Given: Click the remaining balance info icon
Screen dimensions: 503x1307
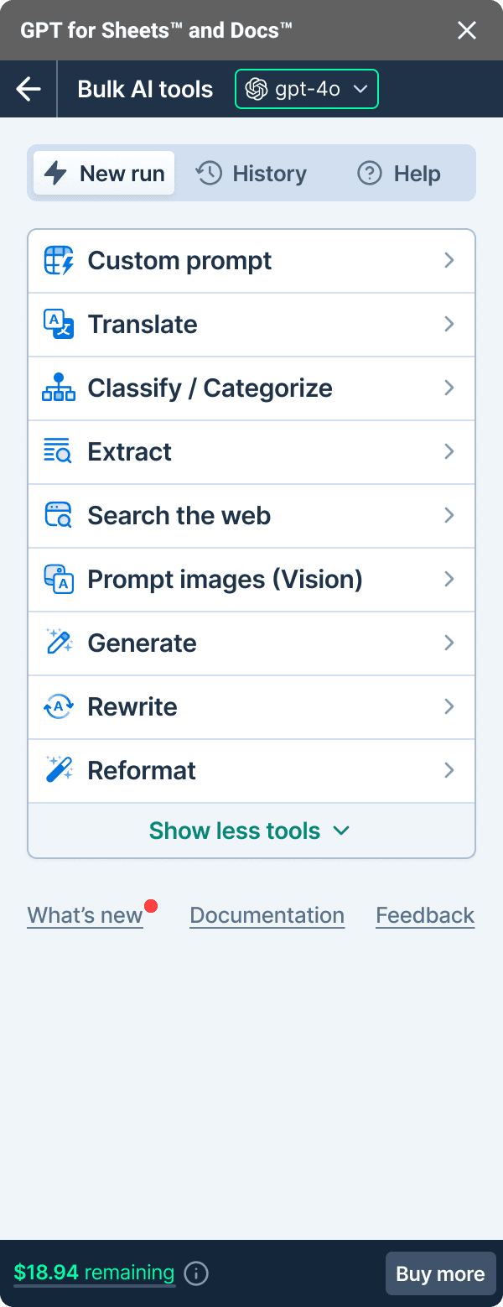Looking at the screenshot, I should (196, 1274).
